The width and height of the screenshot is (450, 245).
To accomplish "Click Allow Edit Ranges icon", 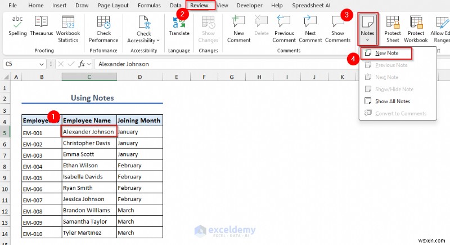I will pyautogui.click(x=442, y=22).
